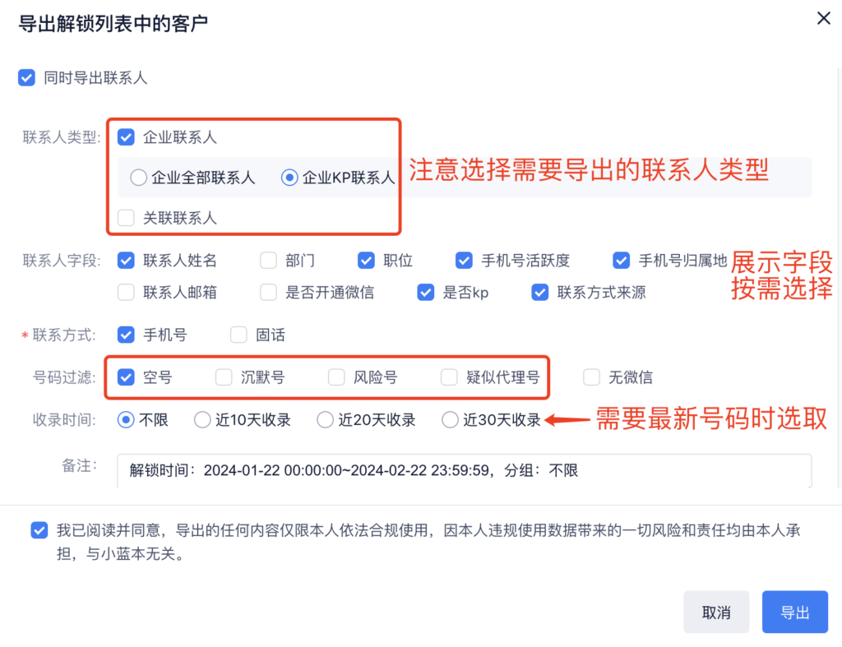Uncheck 同时导出联系人 checkbox
The image size is (842, 647).
point(27,78)
